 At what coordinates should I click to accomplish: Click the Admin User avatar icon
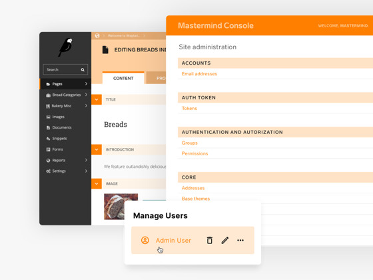(x=145, y=240)
